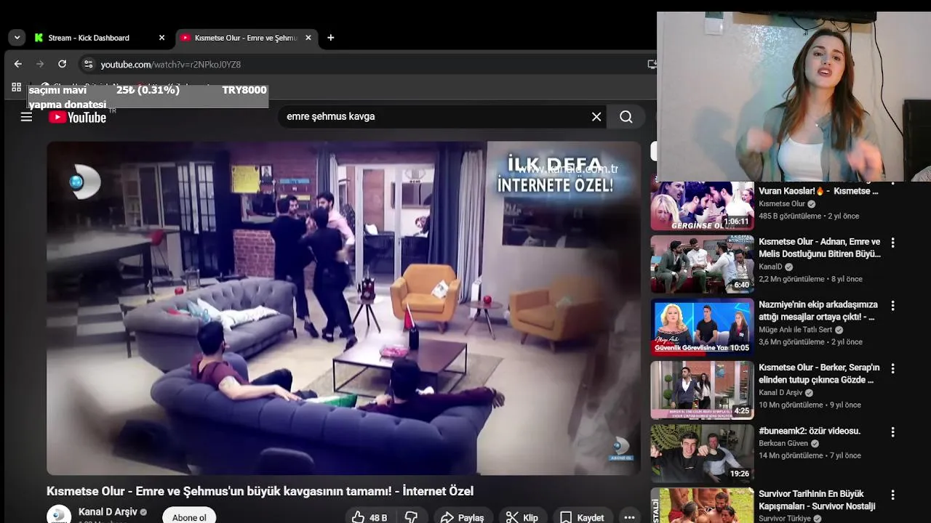931x523 pixels.
Task: Run the YouTube search with magnifier button
Action: pos(626,117)
